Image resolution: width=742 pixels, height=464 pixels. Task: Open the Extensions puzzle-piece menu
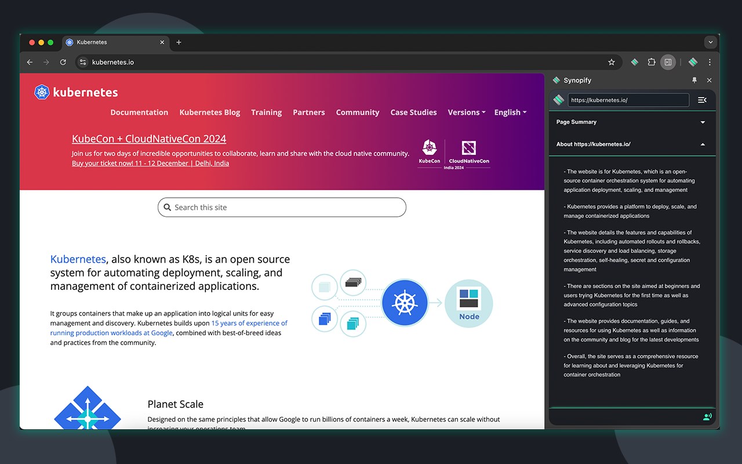coord(652,62)
